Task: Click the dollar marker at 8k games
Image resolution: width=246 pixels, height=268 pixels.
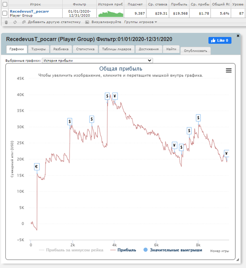Action: pos(198,118)
